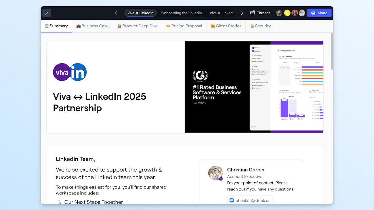Click the mail icon beside christian@dock.us

coord(232,201)
